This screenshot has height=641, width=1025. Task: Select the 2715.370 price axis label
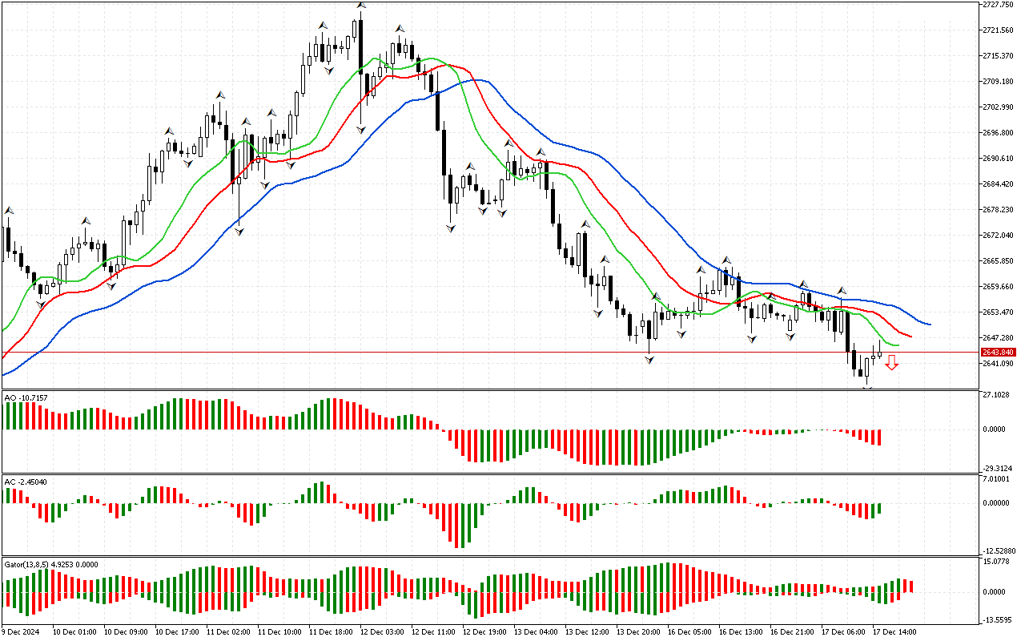coord(998,55)
